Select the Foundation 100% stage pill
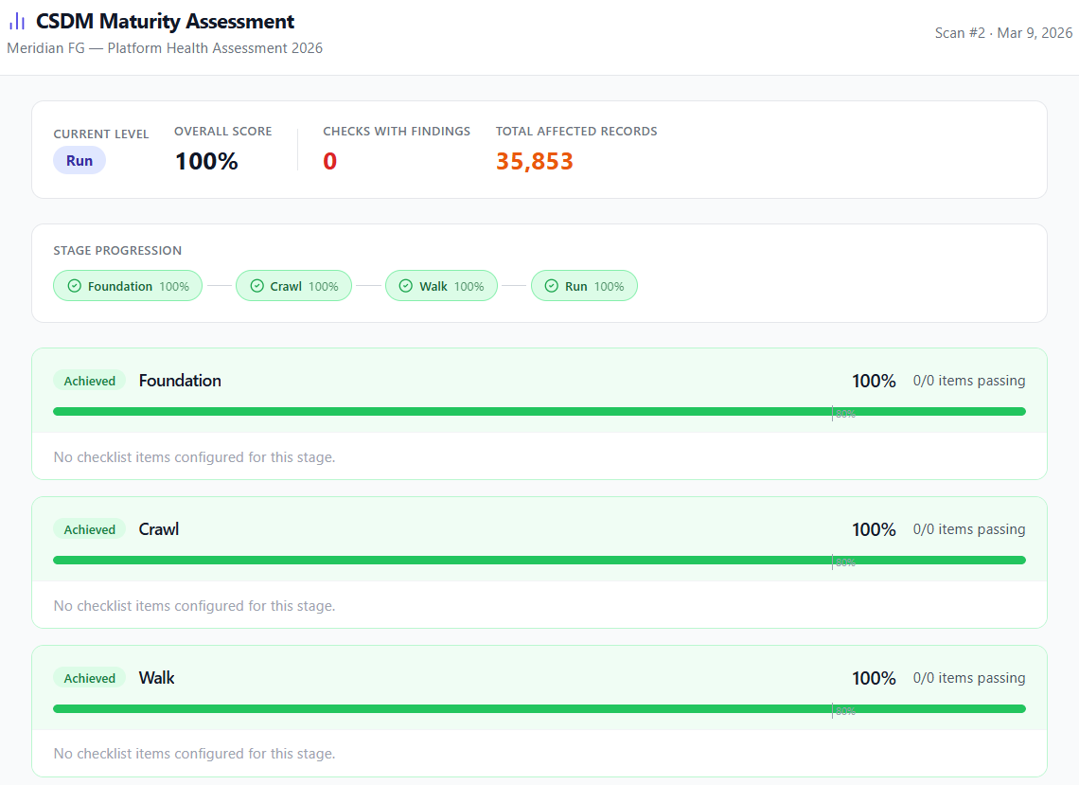The image size is (1079, 785). click(128, 286)
